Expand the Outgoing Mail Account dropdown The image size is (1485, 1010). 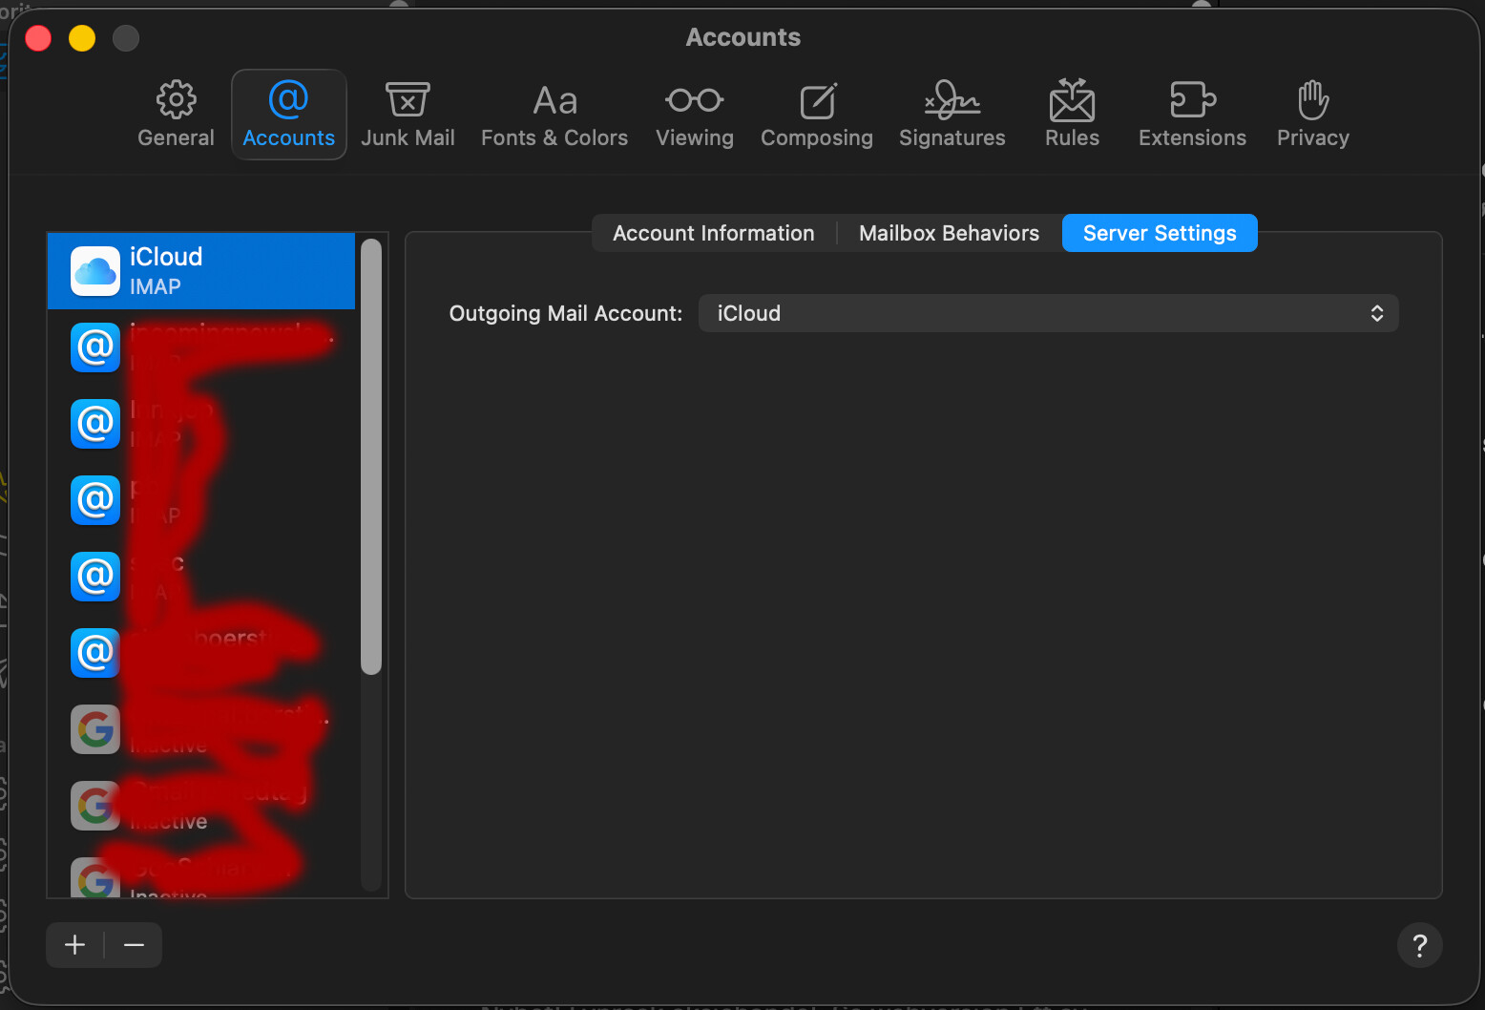[x=1048, y=314]
